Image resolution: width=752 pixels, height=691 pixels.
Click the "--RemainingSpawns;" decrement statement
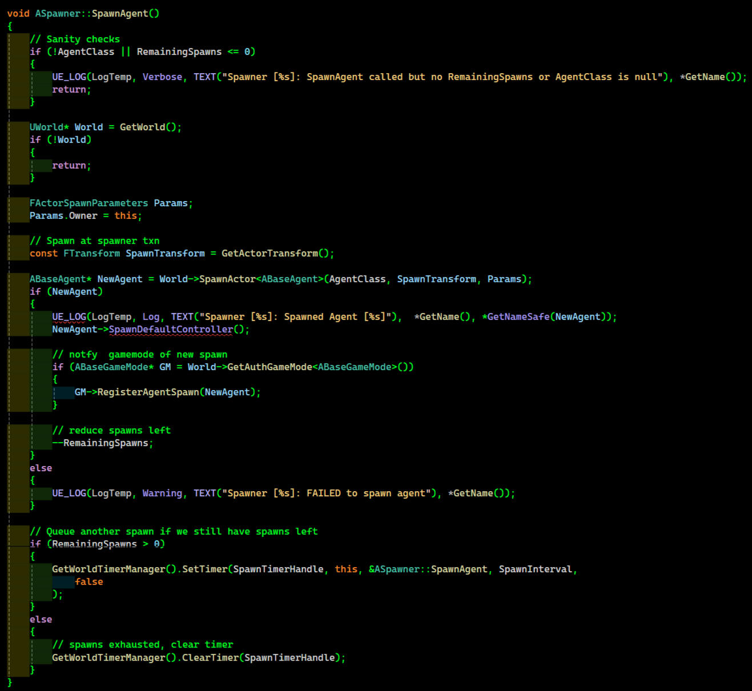pos(103,443)
